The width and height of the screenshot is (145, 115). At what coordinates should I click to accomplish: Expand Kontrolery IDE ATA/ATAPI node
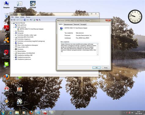click(14, 37)
